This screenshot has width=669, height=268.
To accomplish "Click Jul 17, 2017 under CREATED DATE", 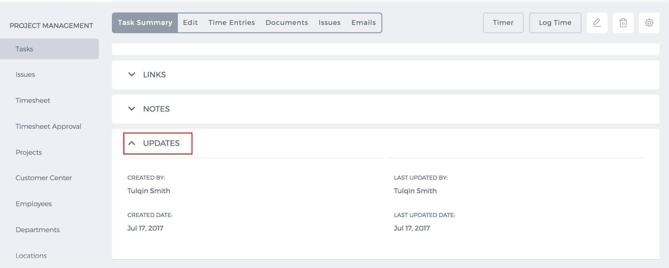I will (145, 228).
